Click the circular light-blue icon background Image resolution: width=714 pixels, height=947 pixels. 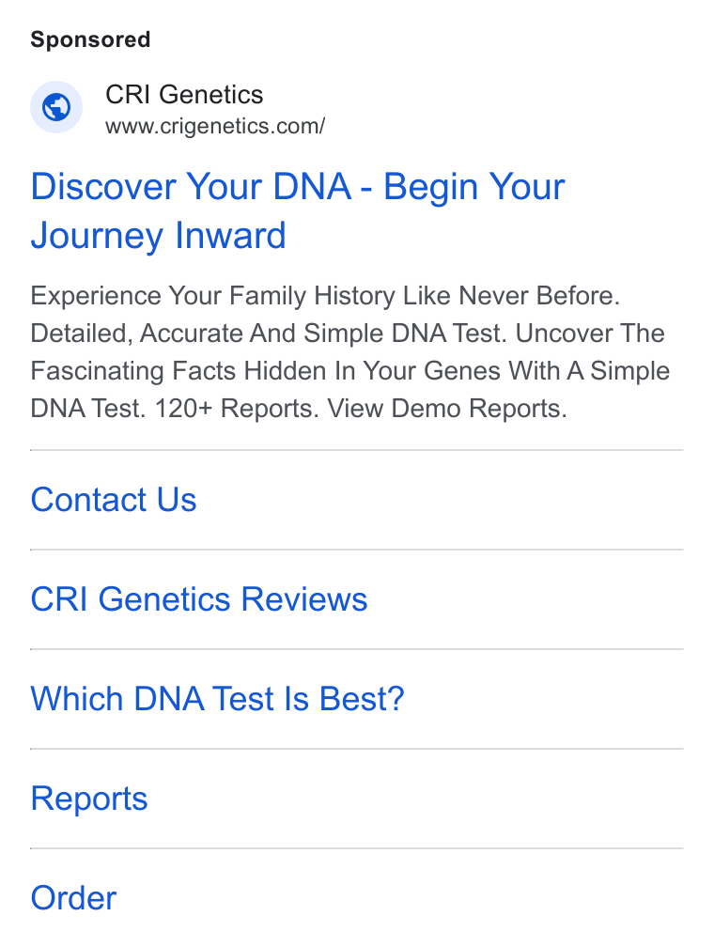(x=56, y=107)
